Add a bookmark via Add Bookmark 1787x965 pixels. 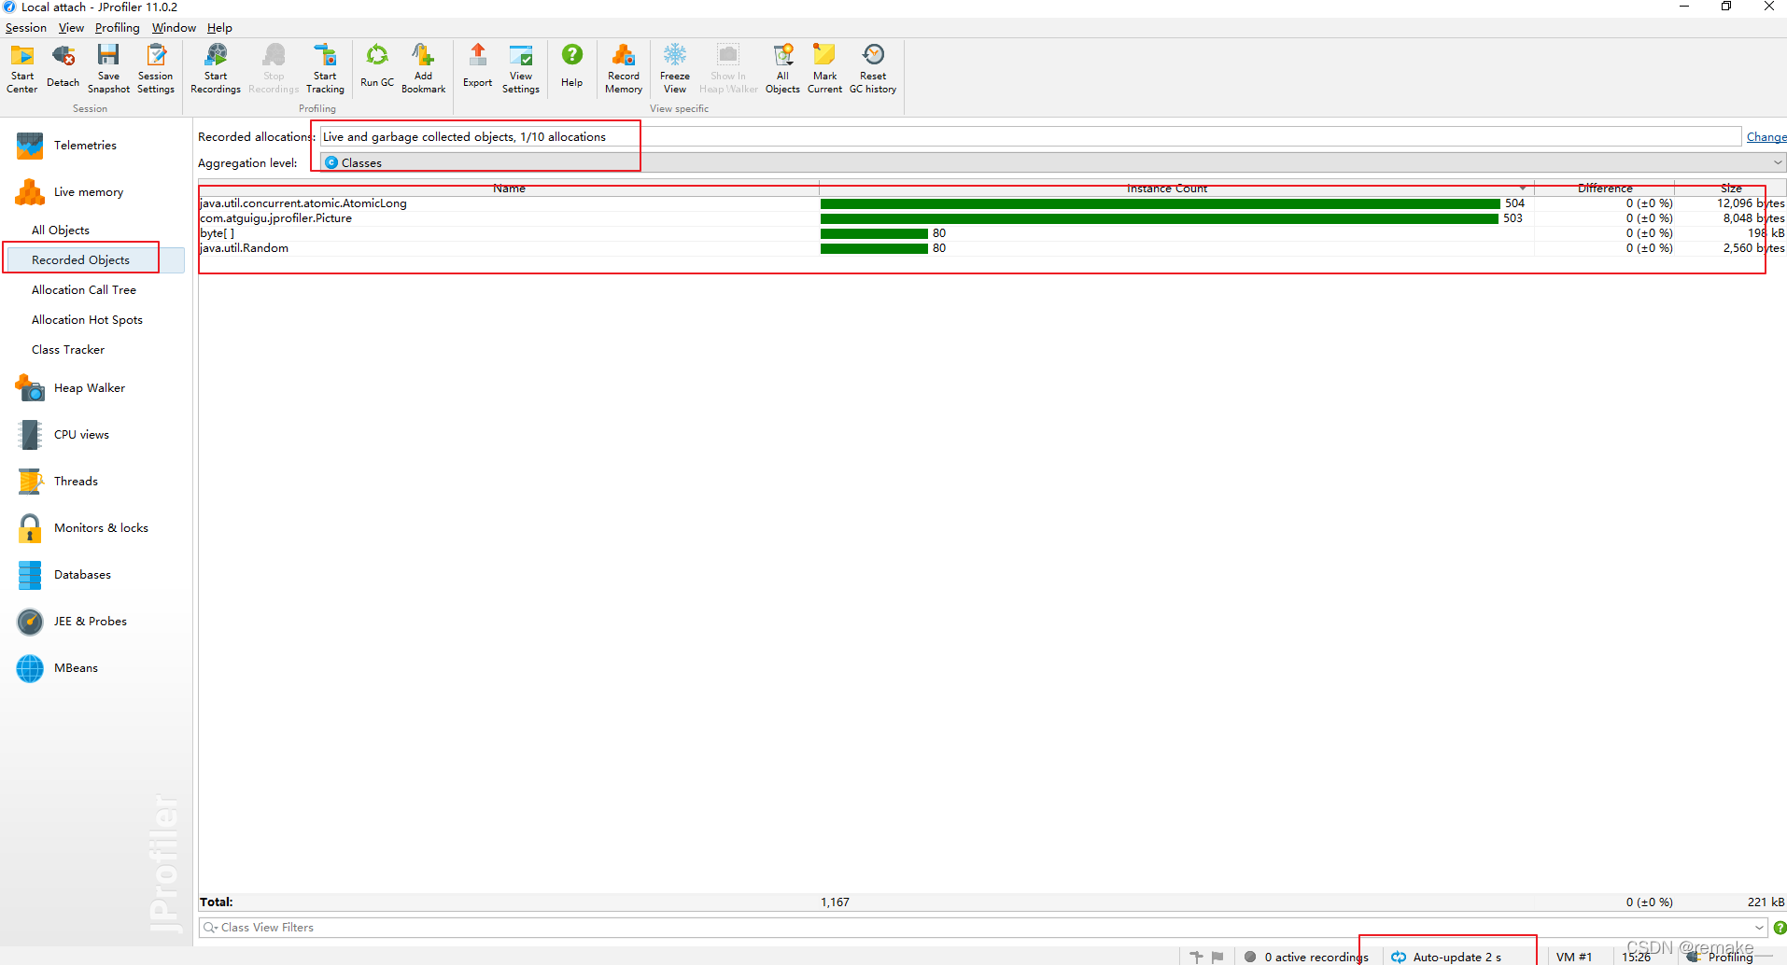(x=423, y=68)
